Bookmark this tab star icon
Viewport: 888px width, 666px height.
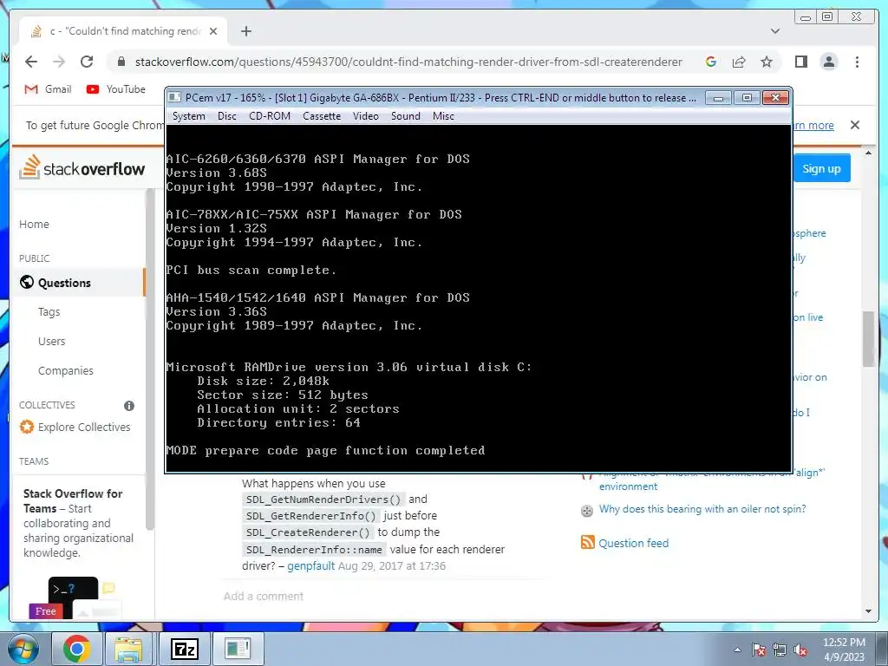click(767, 62)
